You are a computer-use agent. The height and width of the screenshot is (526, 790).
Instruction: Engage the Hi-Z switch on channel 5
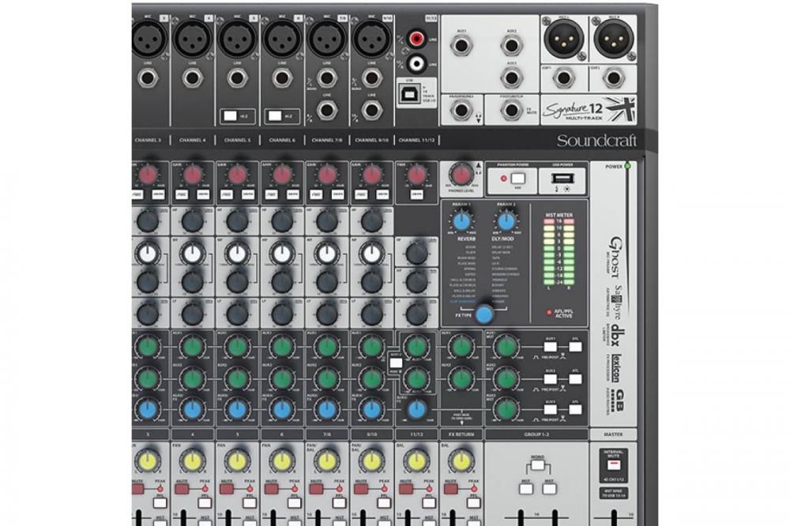coord(231,116)
